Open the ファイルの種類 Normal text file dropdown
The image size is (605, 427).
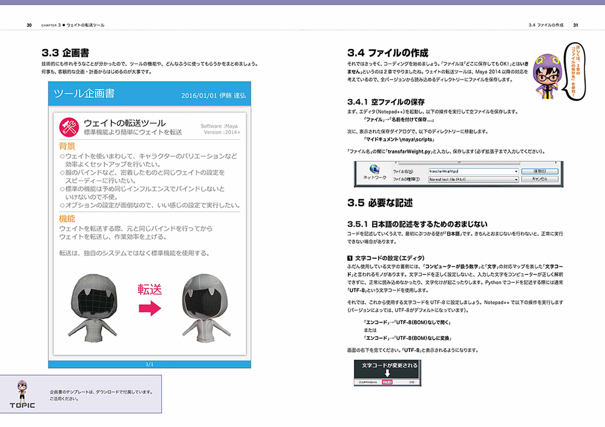(x=516, y=180)
